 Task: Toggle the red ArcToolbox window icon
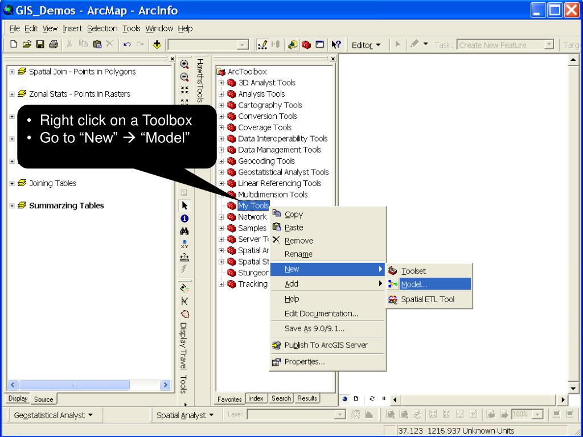click(306, 44)
